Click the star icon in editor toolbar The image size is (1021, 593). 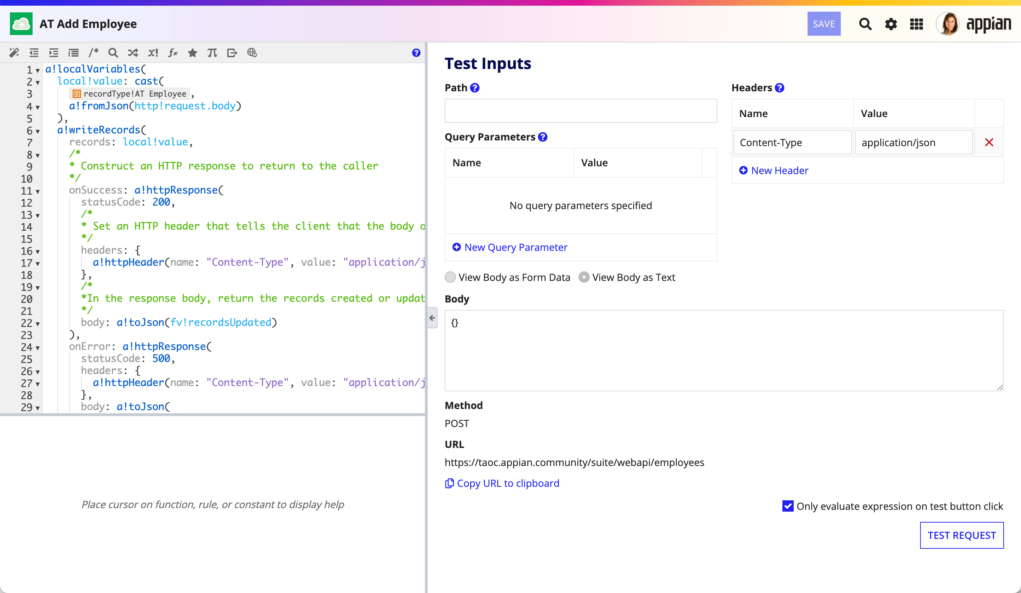point(193,53)
